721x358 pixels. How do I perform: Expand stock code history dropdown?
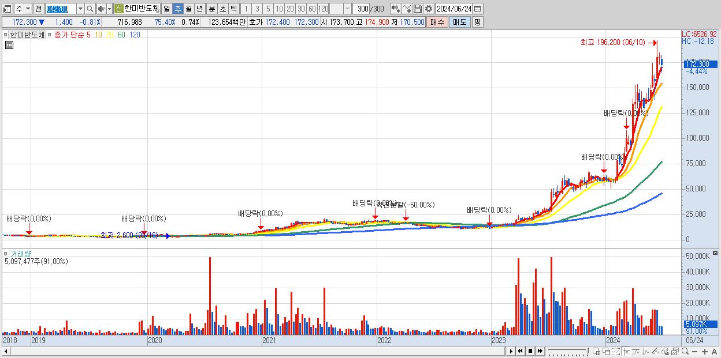coord(80,9)
